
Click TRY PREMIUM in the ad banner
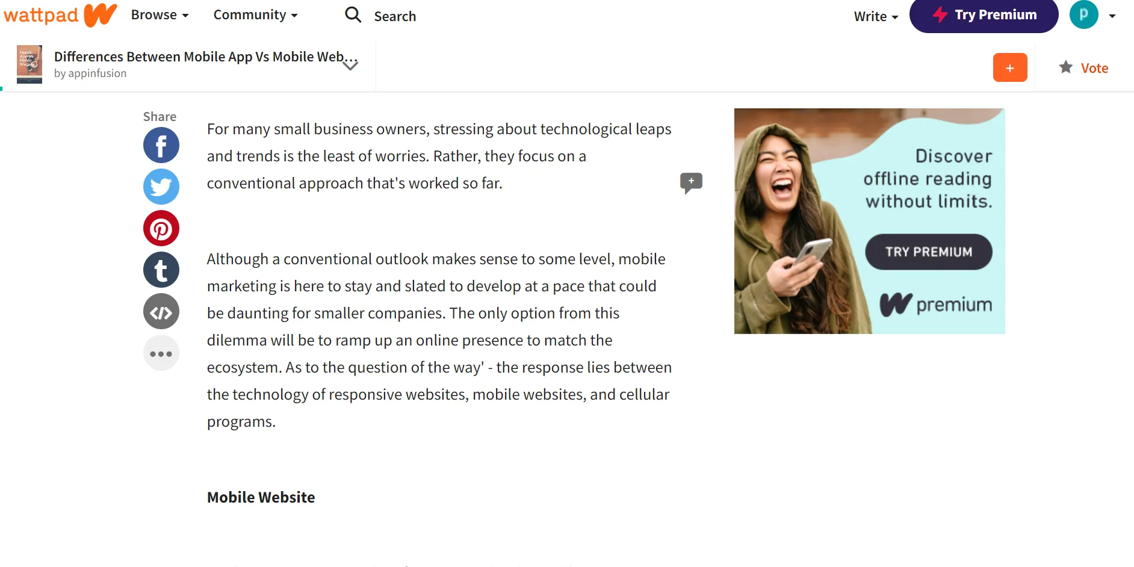[x=929, y=252]
